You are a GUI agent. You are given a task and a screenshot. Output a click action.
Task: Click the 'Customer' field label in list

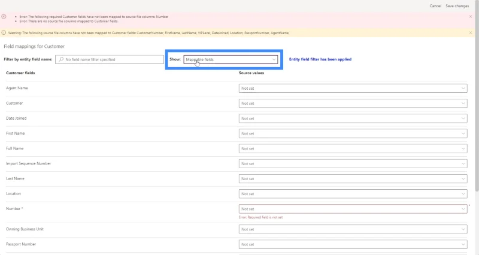coord(14,103)
